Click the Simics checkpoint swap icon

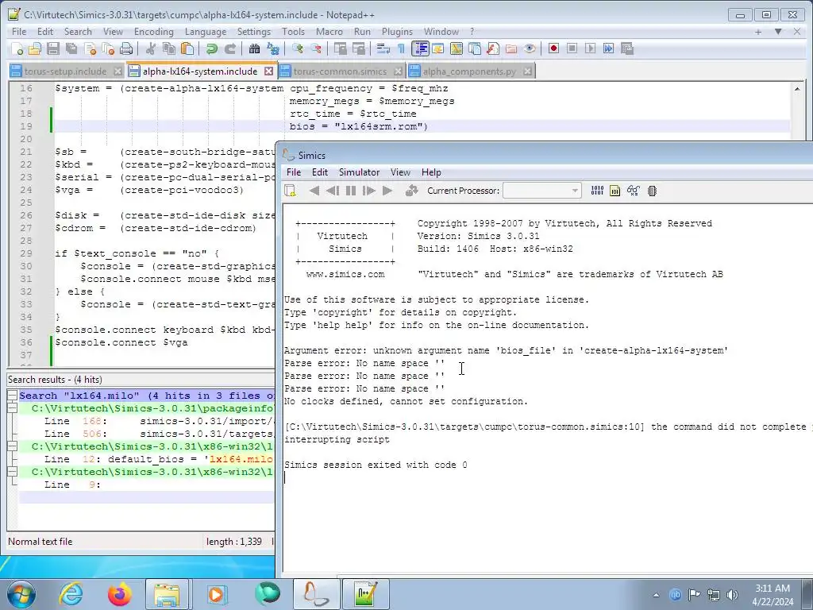[412, 191]
